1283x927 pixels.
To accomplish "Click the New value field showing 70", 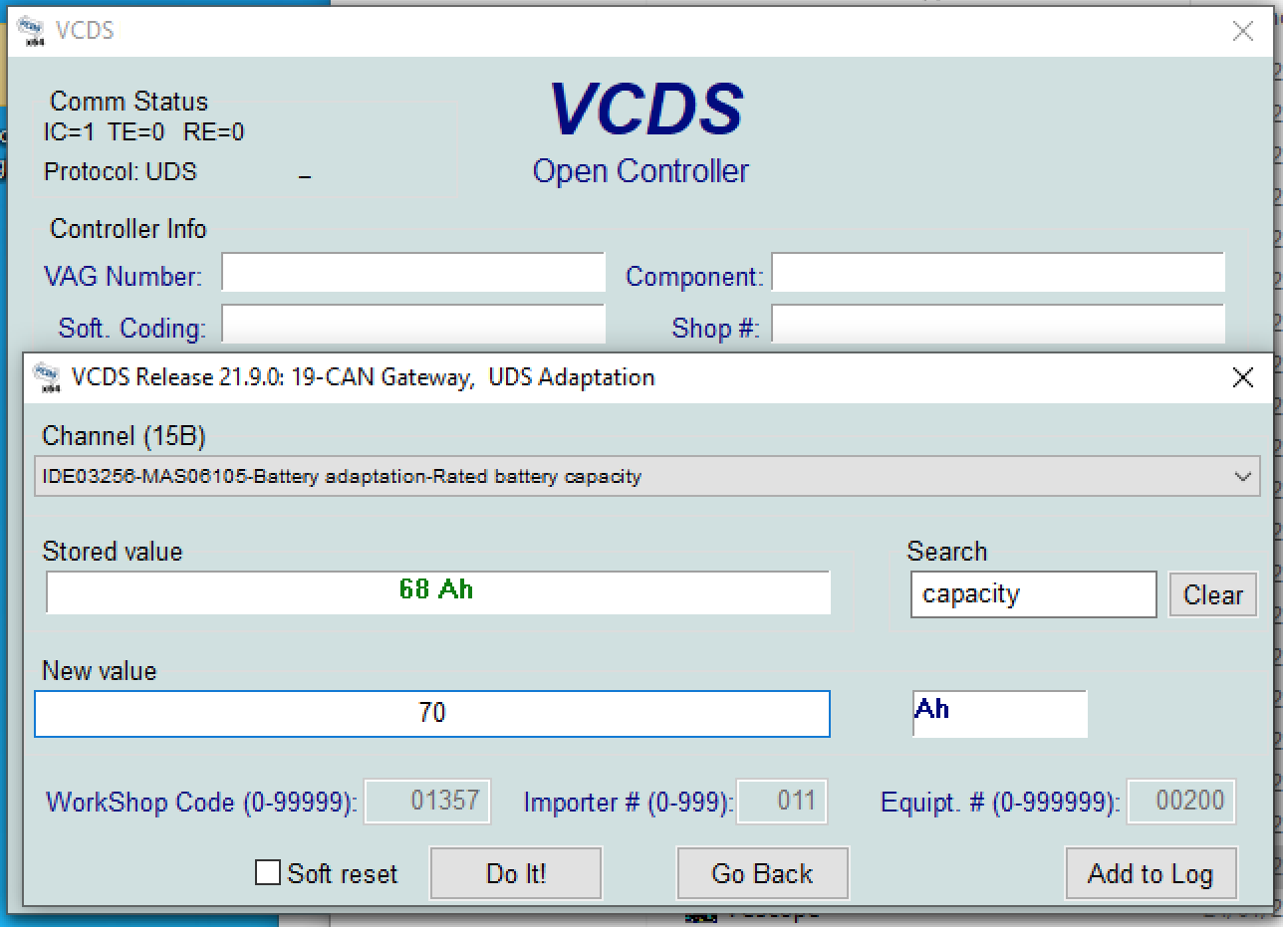I will [x=432, y=714].
